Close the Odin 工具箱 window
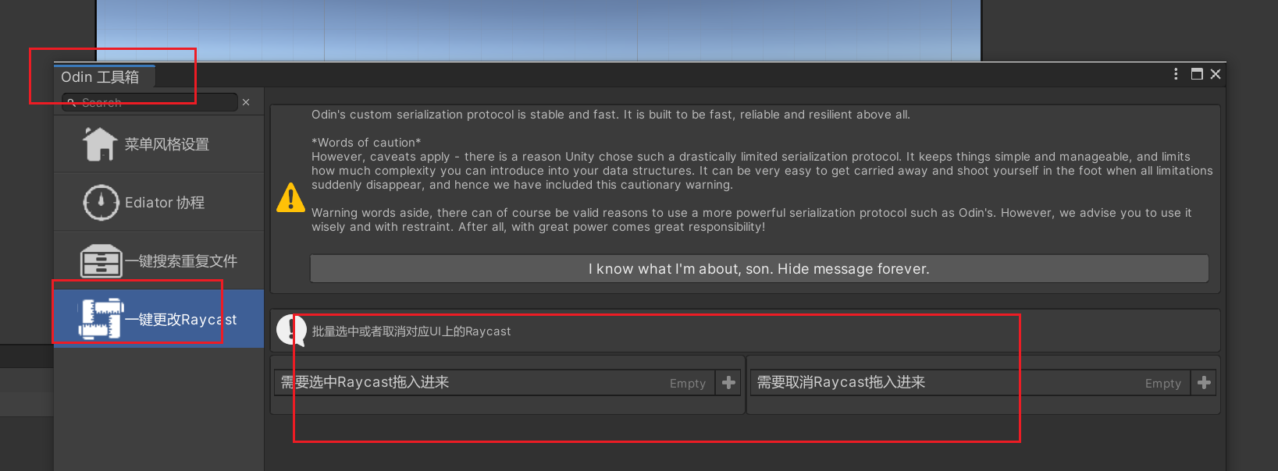This screenshot has height=471, width=1278. 1216,74
